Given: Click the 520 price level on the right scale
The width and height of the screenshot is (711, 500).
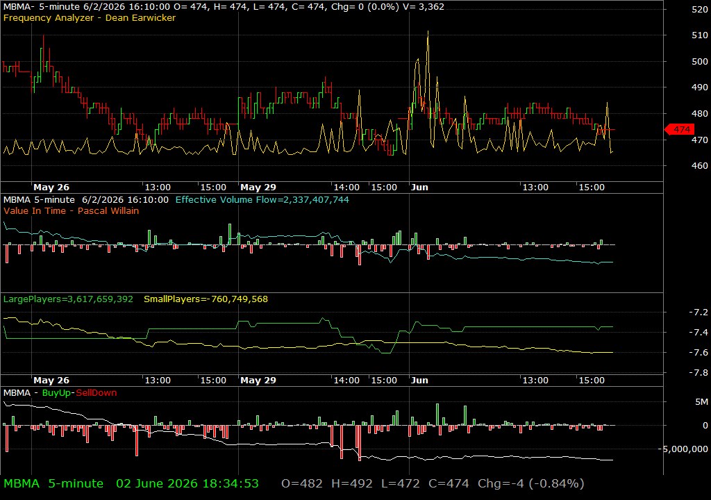Looking at the screenshot, I should pyautogui.click(x=700, y=9).
